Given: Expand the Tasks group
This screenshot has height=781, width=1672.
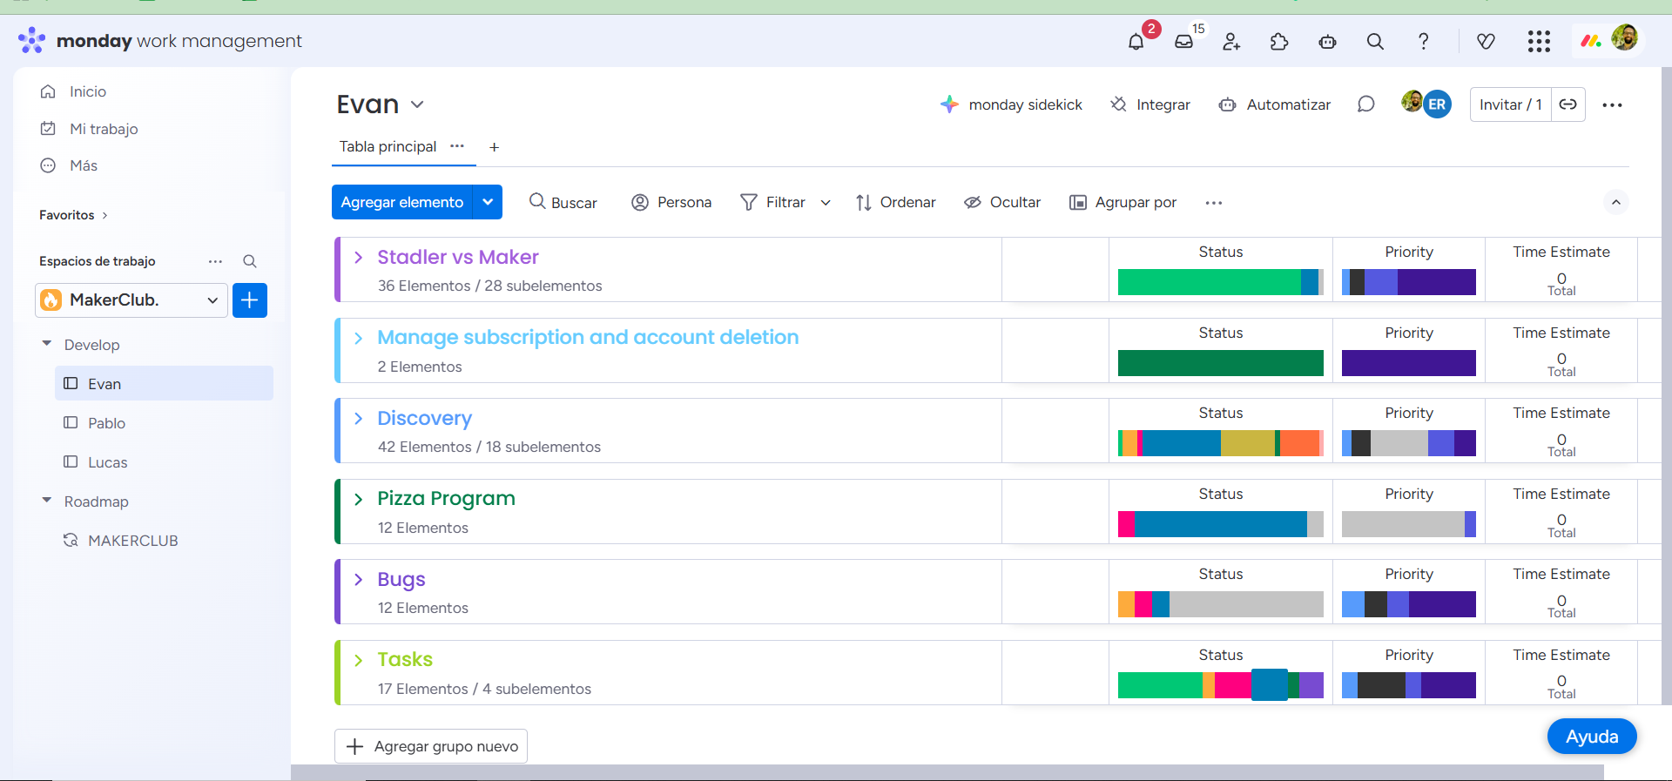Looking at the screenshot, I should tap(358, 660).
